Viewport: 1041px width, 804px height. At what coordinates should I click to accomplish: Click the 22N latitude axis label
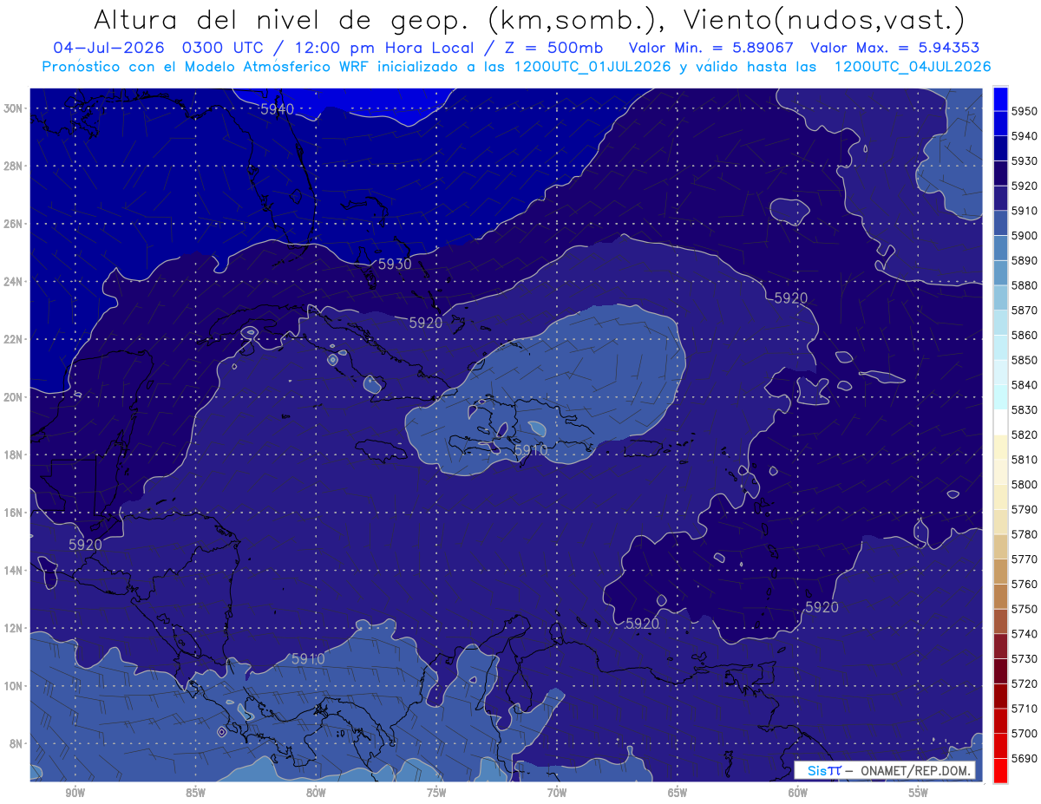[x=13, y=339]
